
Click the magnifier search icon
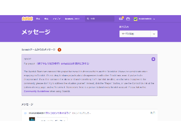pos(88,19)
